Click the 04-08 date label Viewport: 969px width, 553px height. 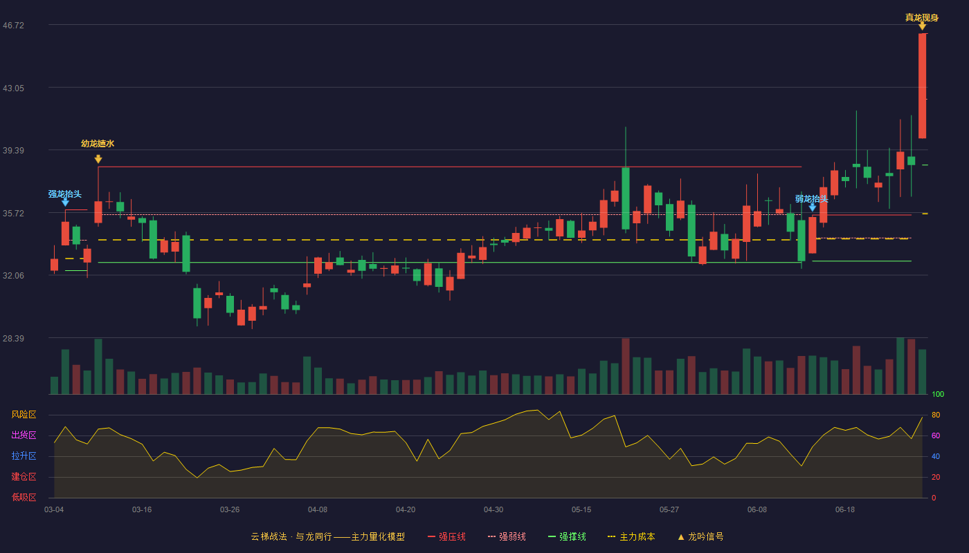[318, 509]
